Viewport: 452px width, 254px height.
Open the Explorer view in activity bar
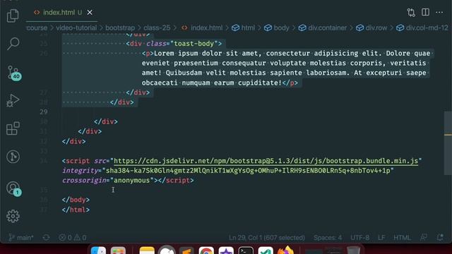point(13,16)
